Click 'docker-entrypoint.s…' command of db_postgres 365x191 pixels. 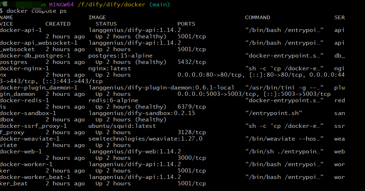pos(284,56)
